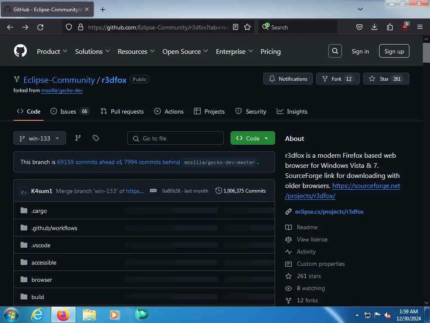Image resolution: width=430 pixels, height=323 pixels.
Task: Click the GitHub Octocat logo
Action: (x=20, y=51)
